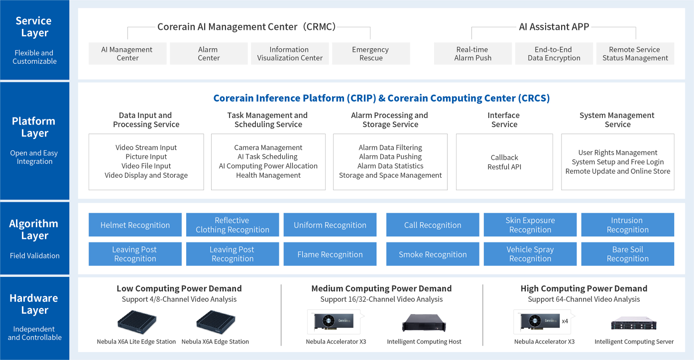The height and width of the screenshot is (360, 694).
Task: Click the Video Stream Input entry
Action: [x=146, y=147]
